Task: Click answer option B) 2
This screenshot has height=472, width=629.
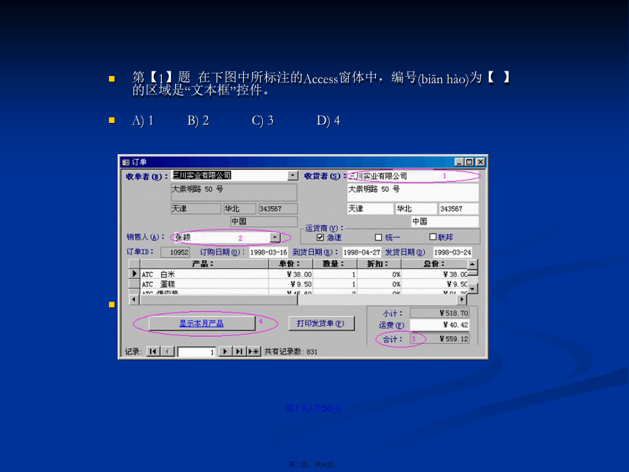Action: coord(198,120)
